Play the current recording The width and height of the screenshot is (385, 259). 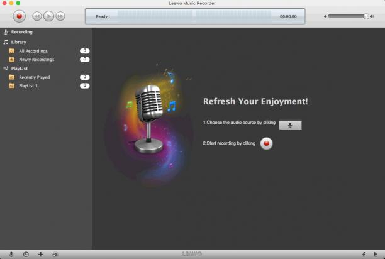48,16
